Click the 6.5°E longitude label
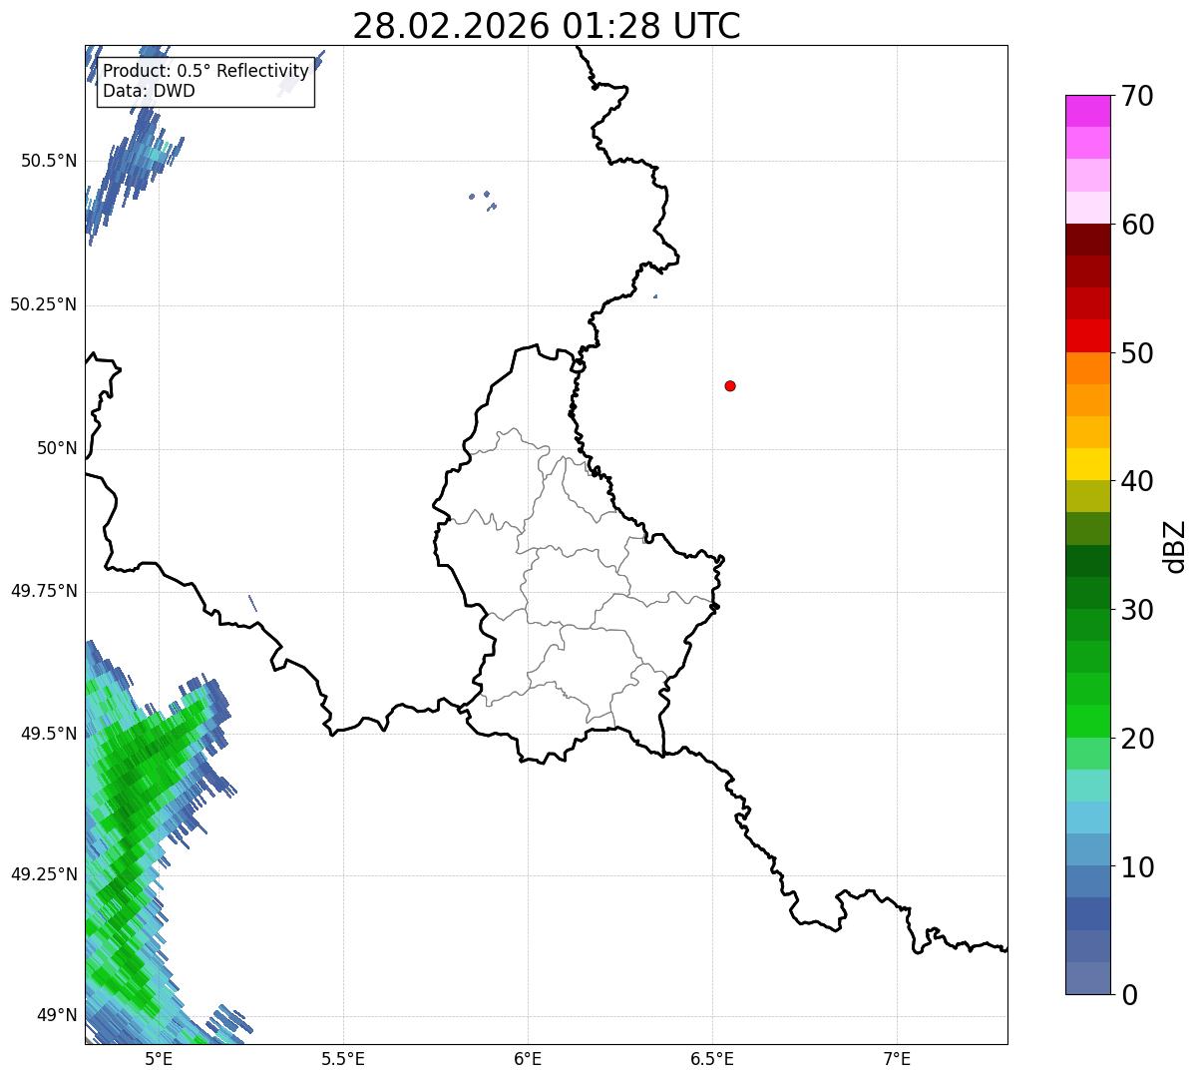Image resolution: width=1199 pixels, height=1079 pixels. (712, 1058)
